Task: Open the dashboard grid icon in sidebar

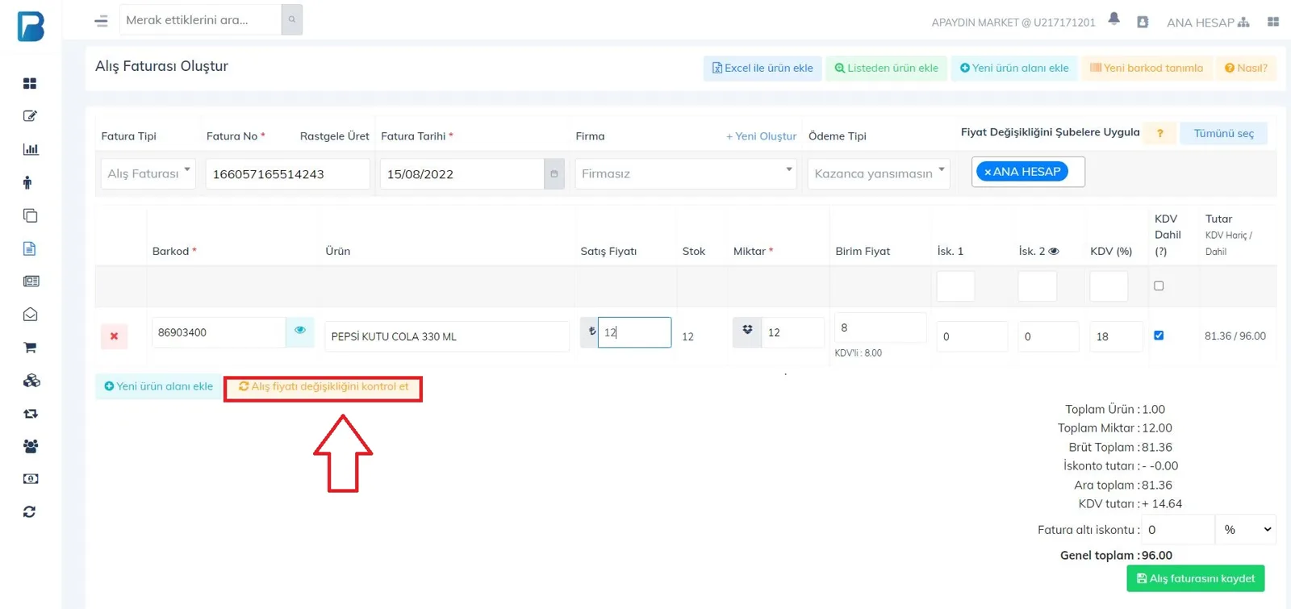Action: 30,83
